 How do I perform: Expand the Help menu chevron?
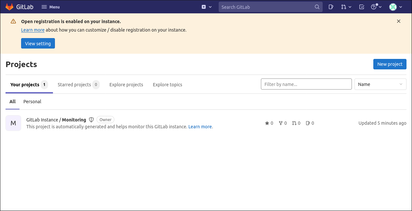click(x=380, y=7)
